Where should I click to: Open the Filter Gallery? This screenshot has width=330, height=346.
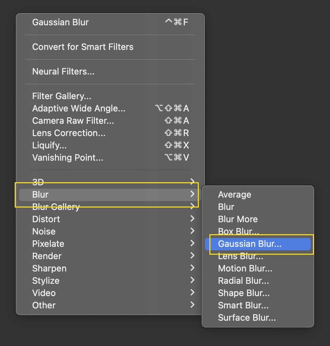(61, 96)
